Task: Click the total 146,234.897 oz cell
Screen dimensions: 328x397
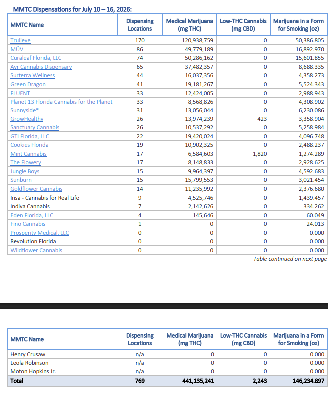Action: [x=308, y=381]
